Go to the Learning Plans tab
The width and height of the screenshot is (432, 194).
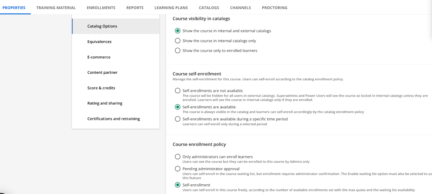point(171,8)
